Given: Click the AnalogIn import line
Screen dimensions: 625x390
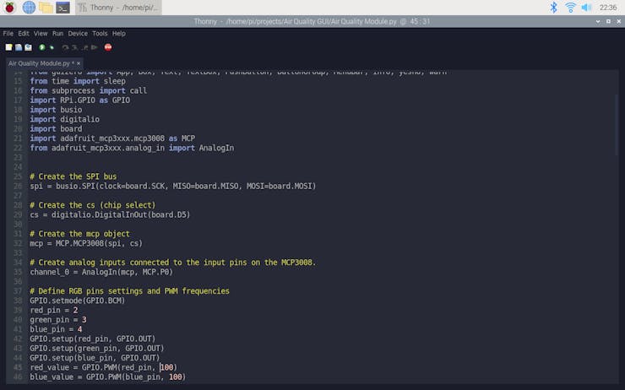Looking at the screenshot, I should (132, 148).
